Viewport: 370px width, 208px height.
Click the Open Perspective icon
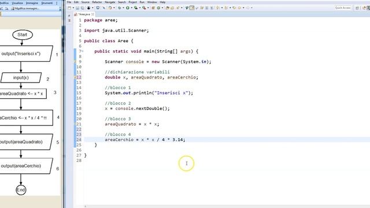(357, 8)
